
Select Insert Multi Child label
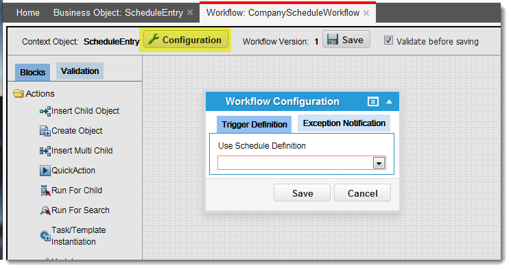pyautogui.click(x=82, y=151)
